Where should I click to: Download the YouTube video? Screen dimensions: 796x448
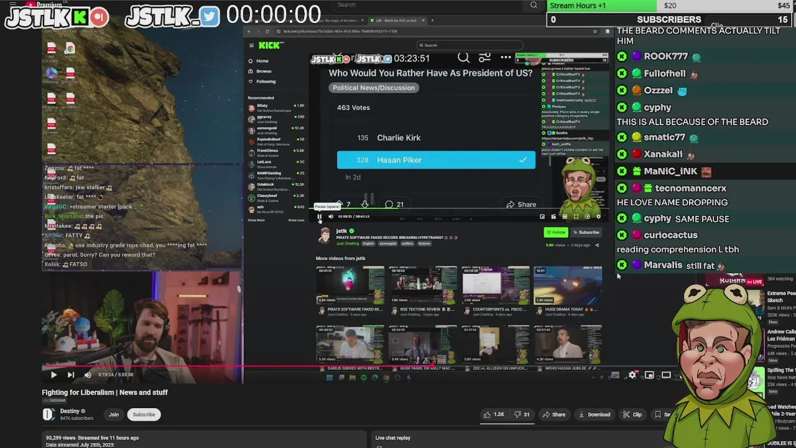coord(595,414)
